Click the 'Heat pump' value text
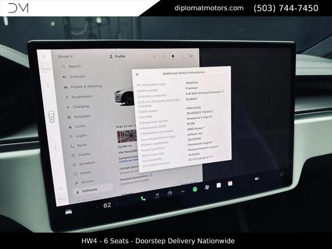This screenshot has width=332, height=249. click(x=193, y=108)
